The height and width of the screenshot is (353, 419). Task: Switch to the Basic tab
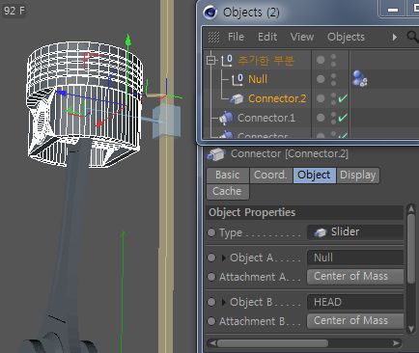[228, 176]
